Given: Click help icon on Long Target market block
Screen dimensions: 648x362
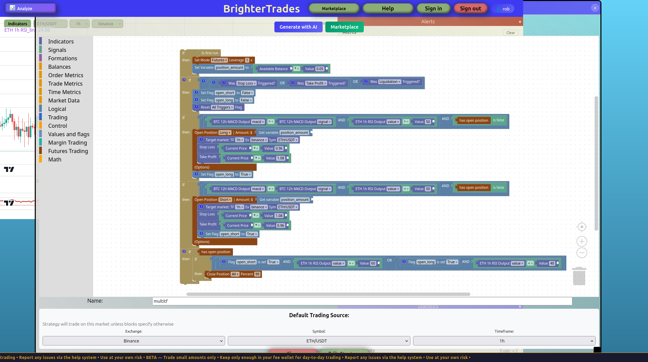Looking at the screenshot, I should coord(201,139).
